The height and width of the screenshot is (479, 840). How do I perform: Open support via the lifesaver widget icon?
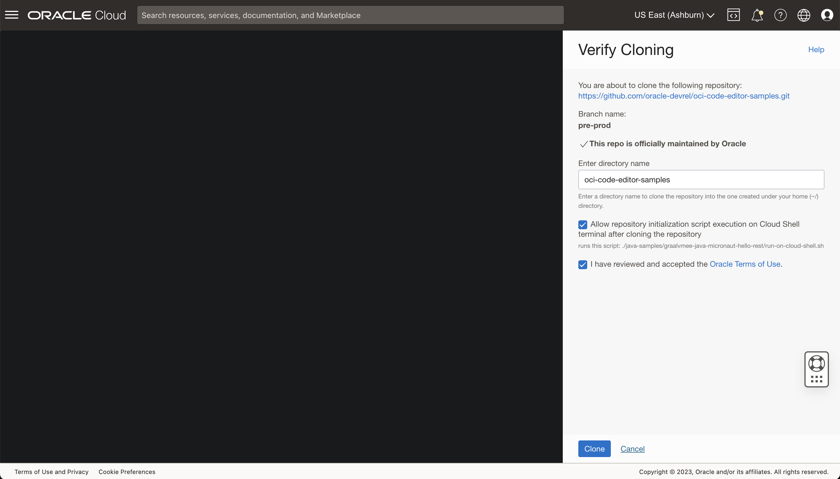pos(816,363)
